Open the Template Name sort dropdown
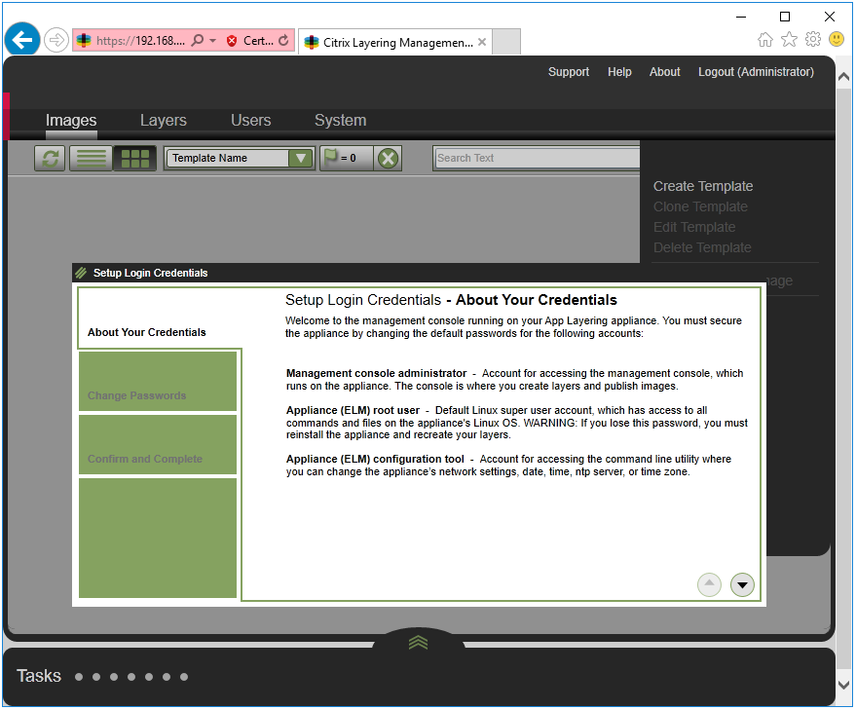The image size is (856, 710). click(301, 157)
